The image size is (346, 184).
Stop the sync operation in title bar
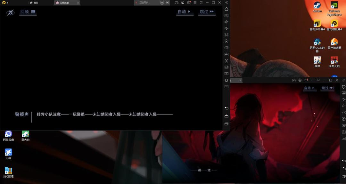click(167, 3)
